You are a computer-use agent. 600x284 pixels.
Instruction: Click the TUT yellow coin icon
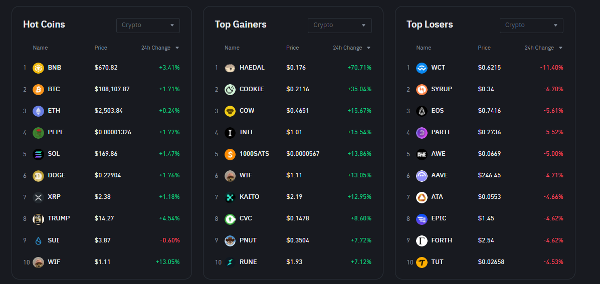[422, 262]
